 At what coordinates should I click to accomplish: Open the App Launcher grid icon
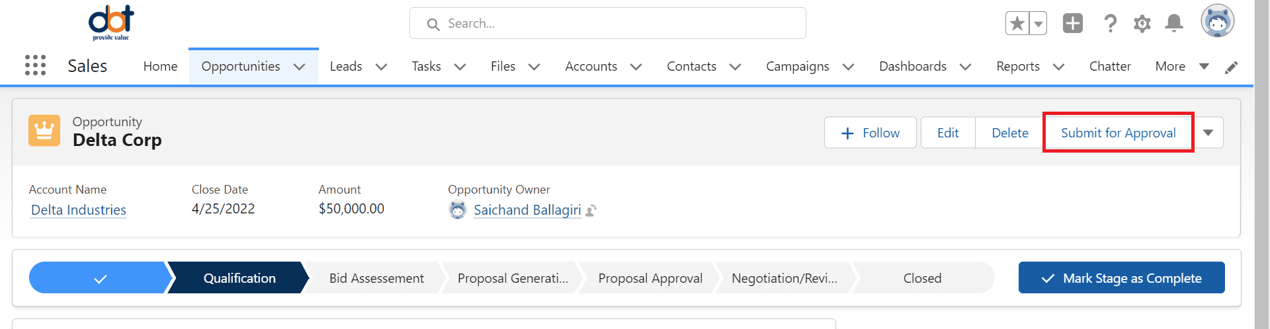pos(35,65)
